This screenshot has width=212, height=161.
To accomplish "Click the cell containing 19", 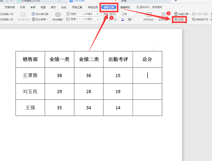I will tap(118, 91).
